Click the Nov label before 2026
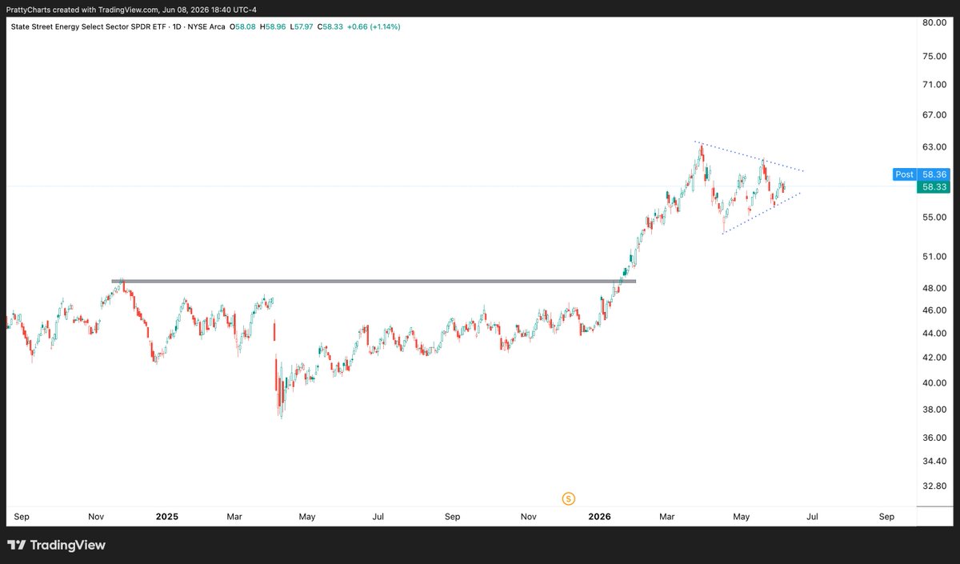This screenshot has height=564, width=960. coord(528,517)
